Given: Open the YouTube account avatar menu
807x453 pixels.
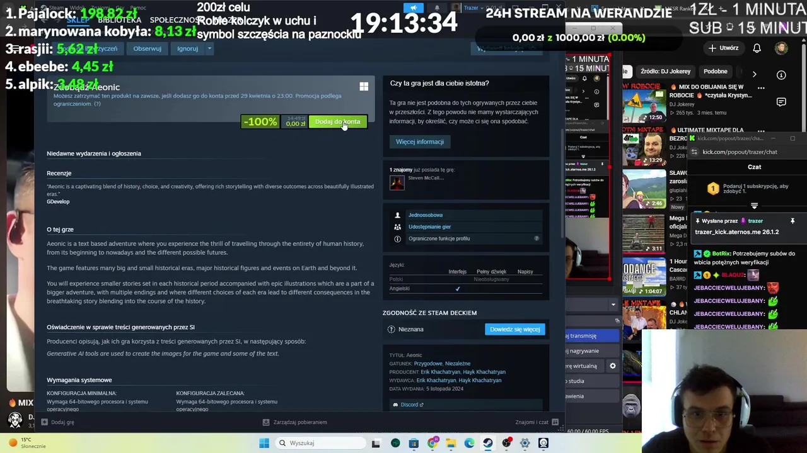Looking at the screenshot, I should coord(781,48).
